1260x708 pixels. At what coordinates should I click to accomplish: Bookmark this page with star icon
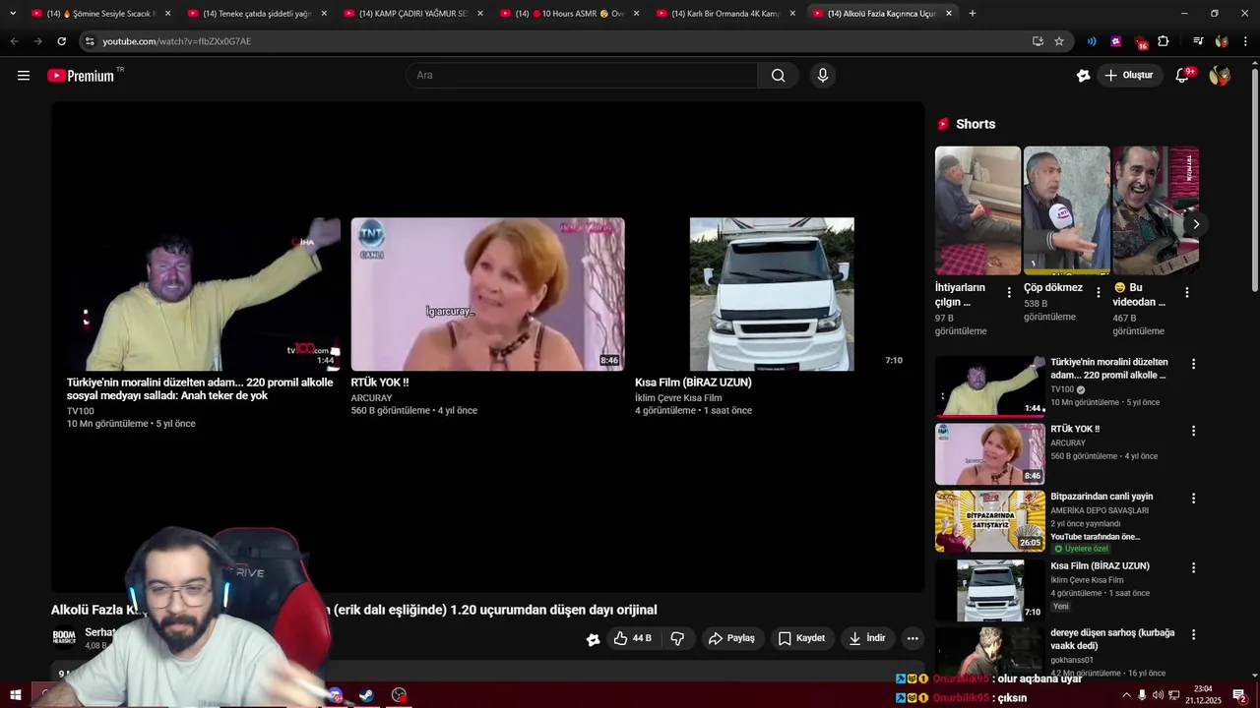(1059, 41)
